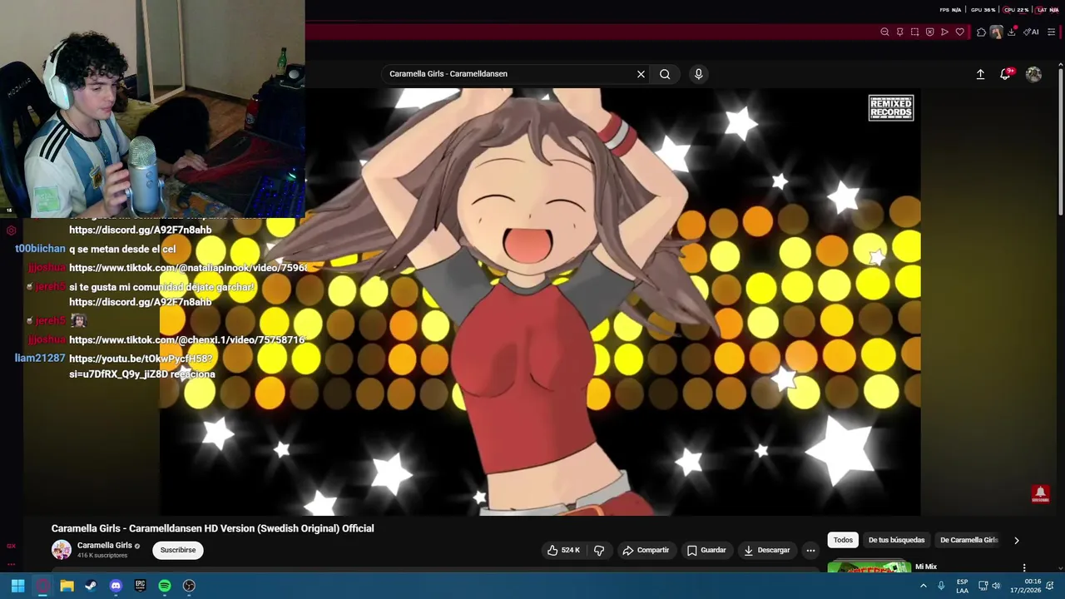The width and height of the screenshot is (1065, 599).
Task: Open OBS Studio from the taskbar
Action: 189,586
